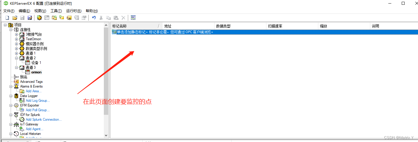Click the Undo arrow toolbar icon
This screenshot has width=418, height=142.
click(x=94, y=18)
